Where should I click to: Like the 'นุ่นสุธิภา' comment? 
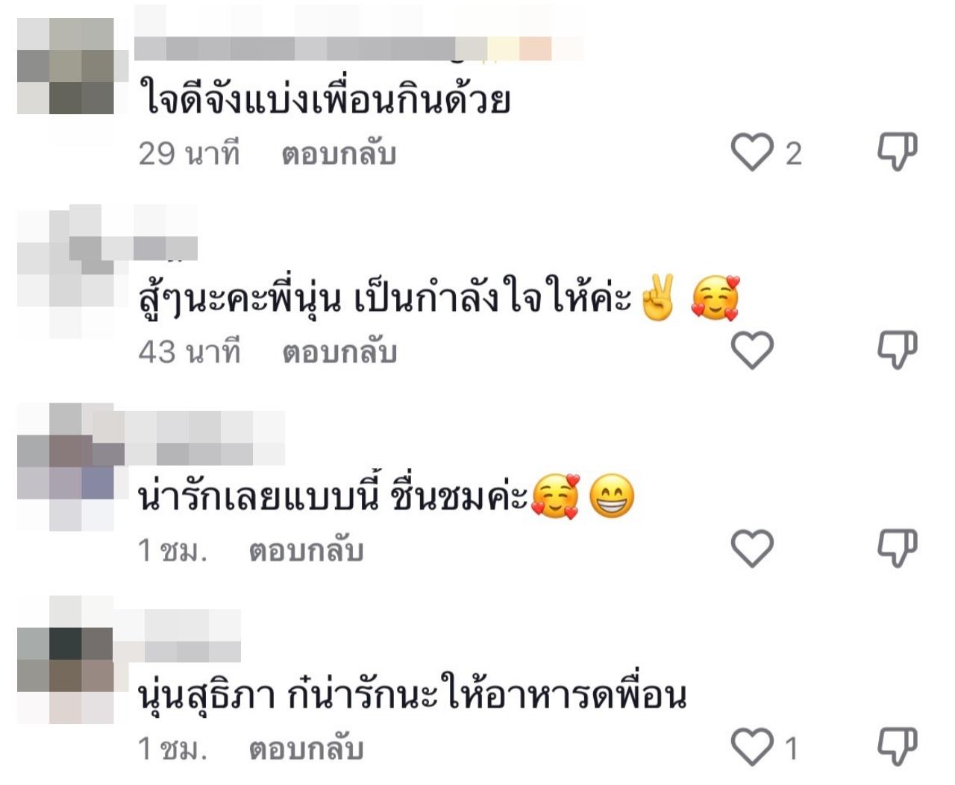[x=752, y=747]
